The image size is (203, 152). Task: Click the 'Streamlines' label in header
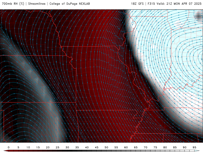pos(37,4)
